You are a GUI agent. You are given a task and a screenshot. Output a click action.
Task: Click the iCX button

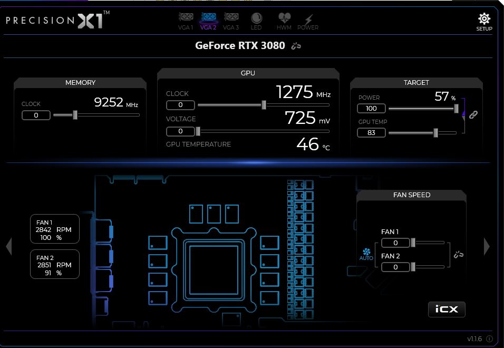click(x=447, y=309)
